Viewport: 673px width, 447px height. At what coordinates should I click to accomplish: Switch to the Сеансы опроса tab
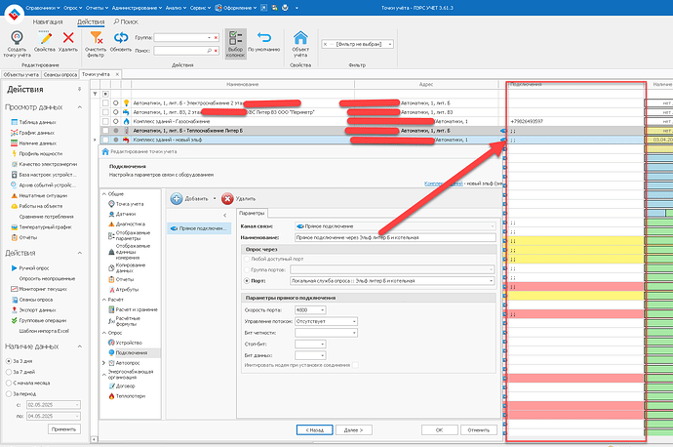60,75
